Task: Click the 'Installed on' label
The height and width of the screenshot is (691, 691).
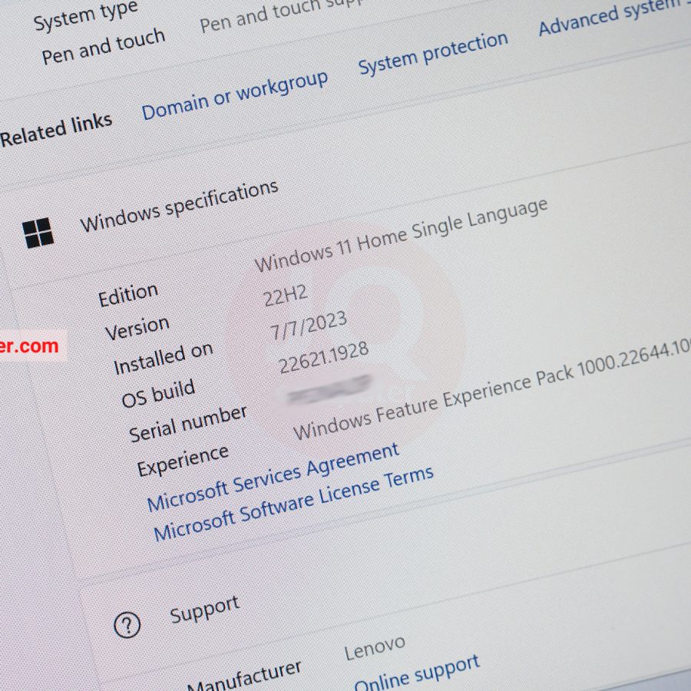Action: tap(163, 359)
